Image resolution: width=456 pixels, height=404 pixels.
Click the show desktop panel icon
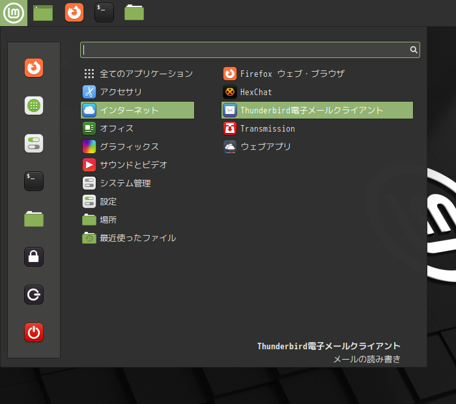point(43,13)
